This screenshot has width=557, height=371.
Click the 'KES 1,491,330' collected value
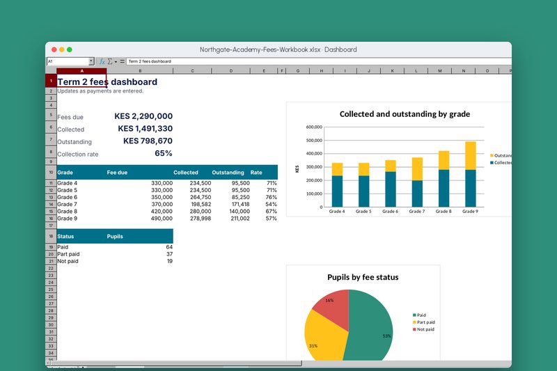[x=145, y=129]
